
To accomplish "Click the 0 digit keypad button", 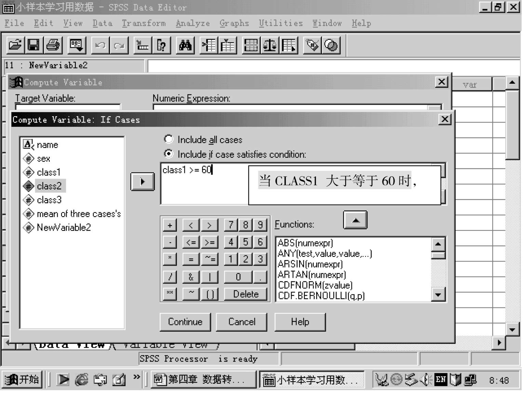I will click(238, 277).
